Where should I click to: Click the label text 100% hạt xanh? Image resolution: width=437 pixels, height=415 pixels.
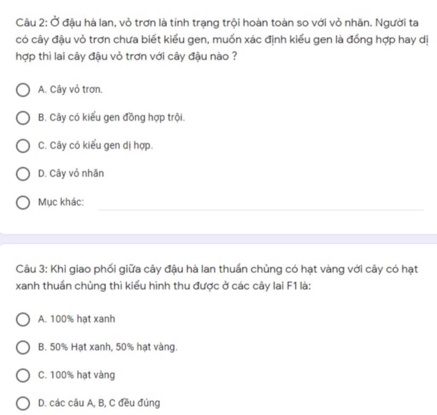(x=82, y=319)
